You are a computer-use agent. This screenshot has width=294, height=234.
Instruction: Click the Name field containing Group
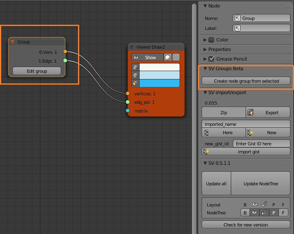coord(261,18)
